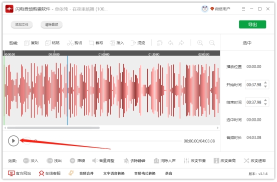Screen dimensions: 277x182
Task: Apply the Fade Out effect
Action: point(54,160)
